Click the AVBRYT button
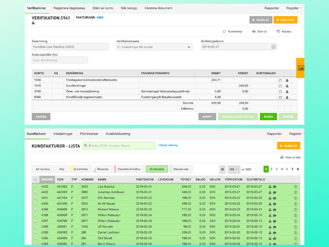 207,117
